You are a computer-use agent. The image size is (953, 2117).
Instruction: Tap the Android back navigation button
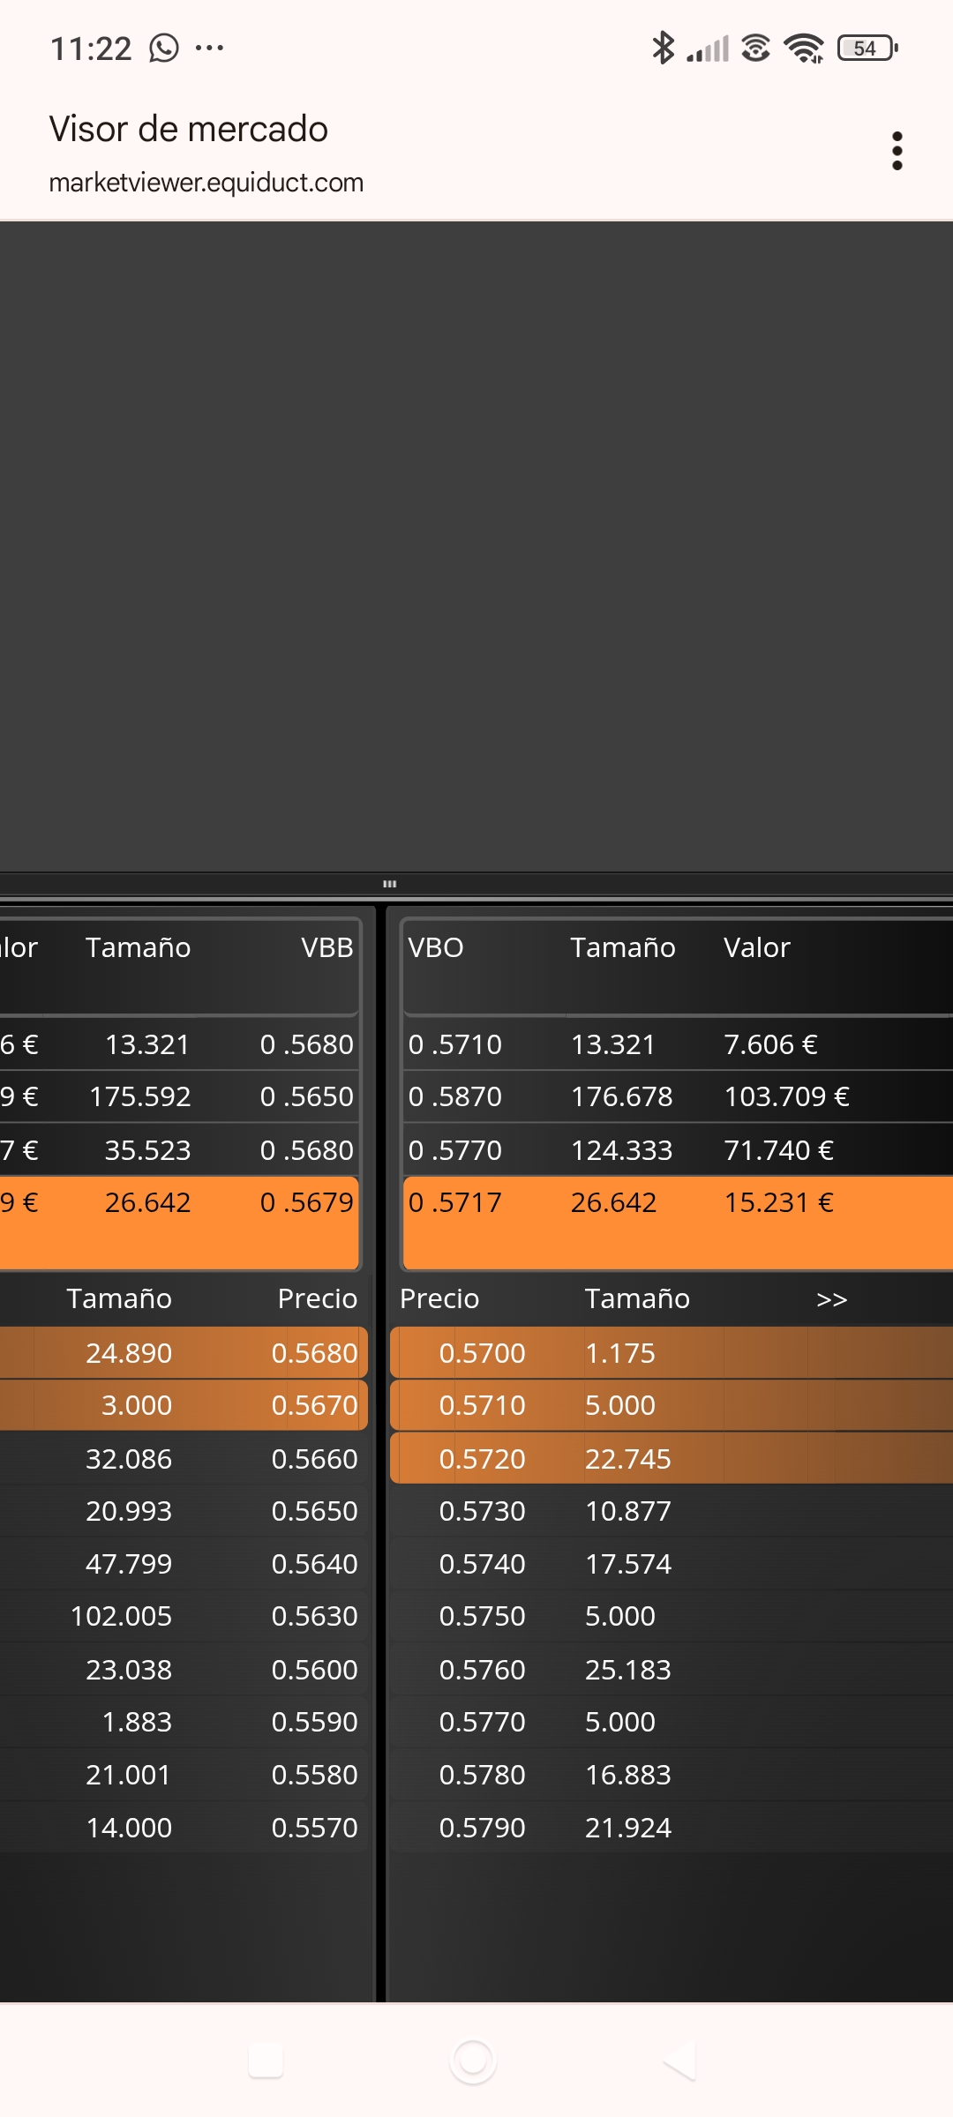pos(680,2061)
